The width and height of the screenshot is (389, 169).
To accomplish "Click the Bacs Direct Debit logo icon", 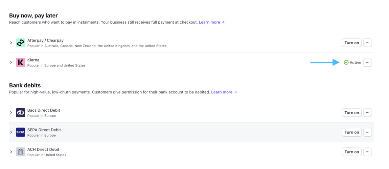I will pos(20,113).
